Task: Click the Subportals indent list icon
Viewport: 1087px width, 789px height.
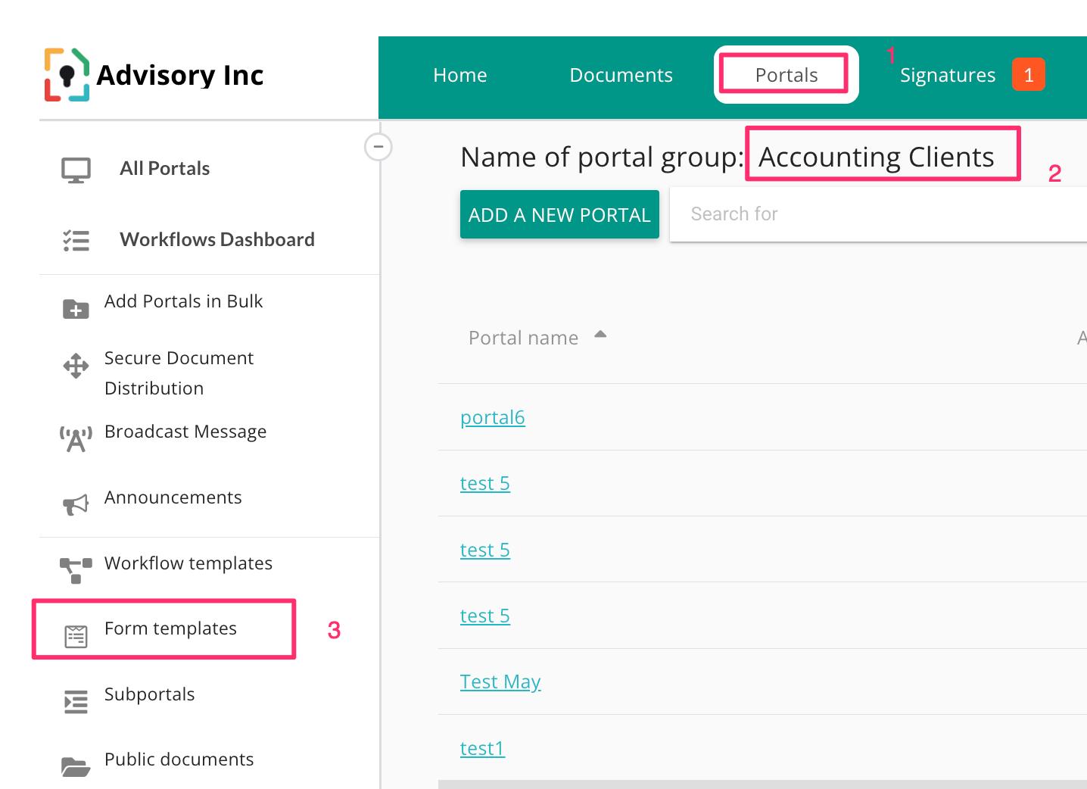Action: 76,702
